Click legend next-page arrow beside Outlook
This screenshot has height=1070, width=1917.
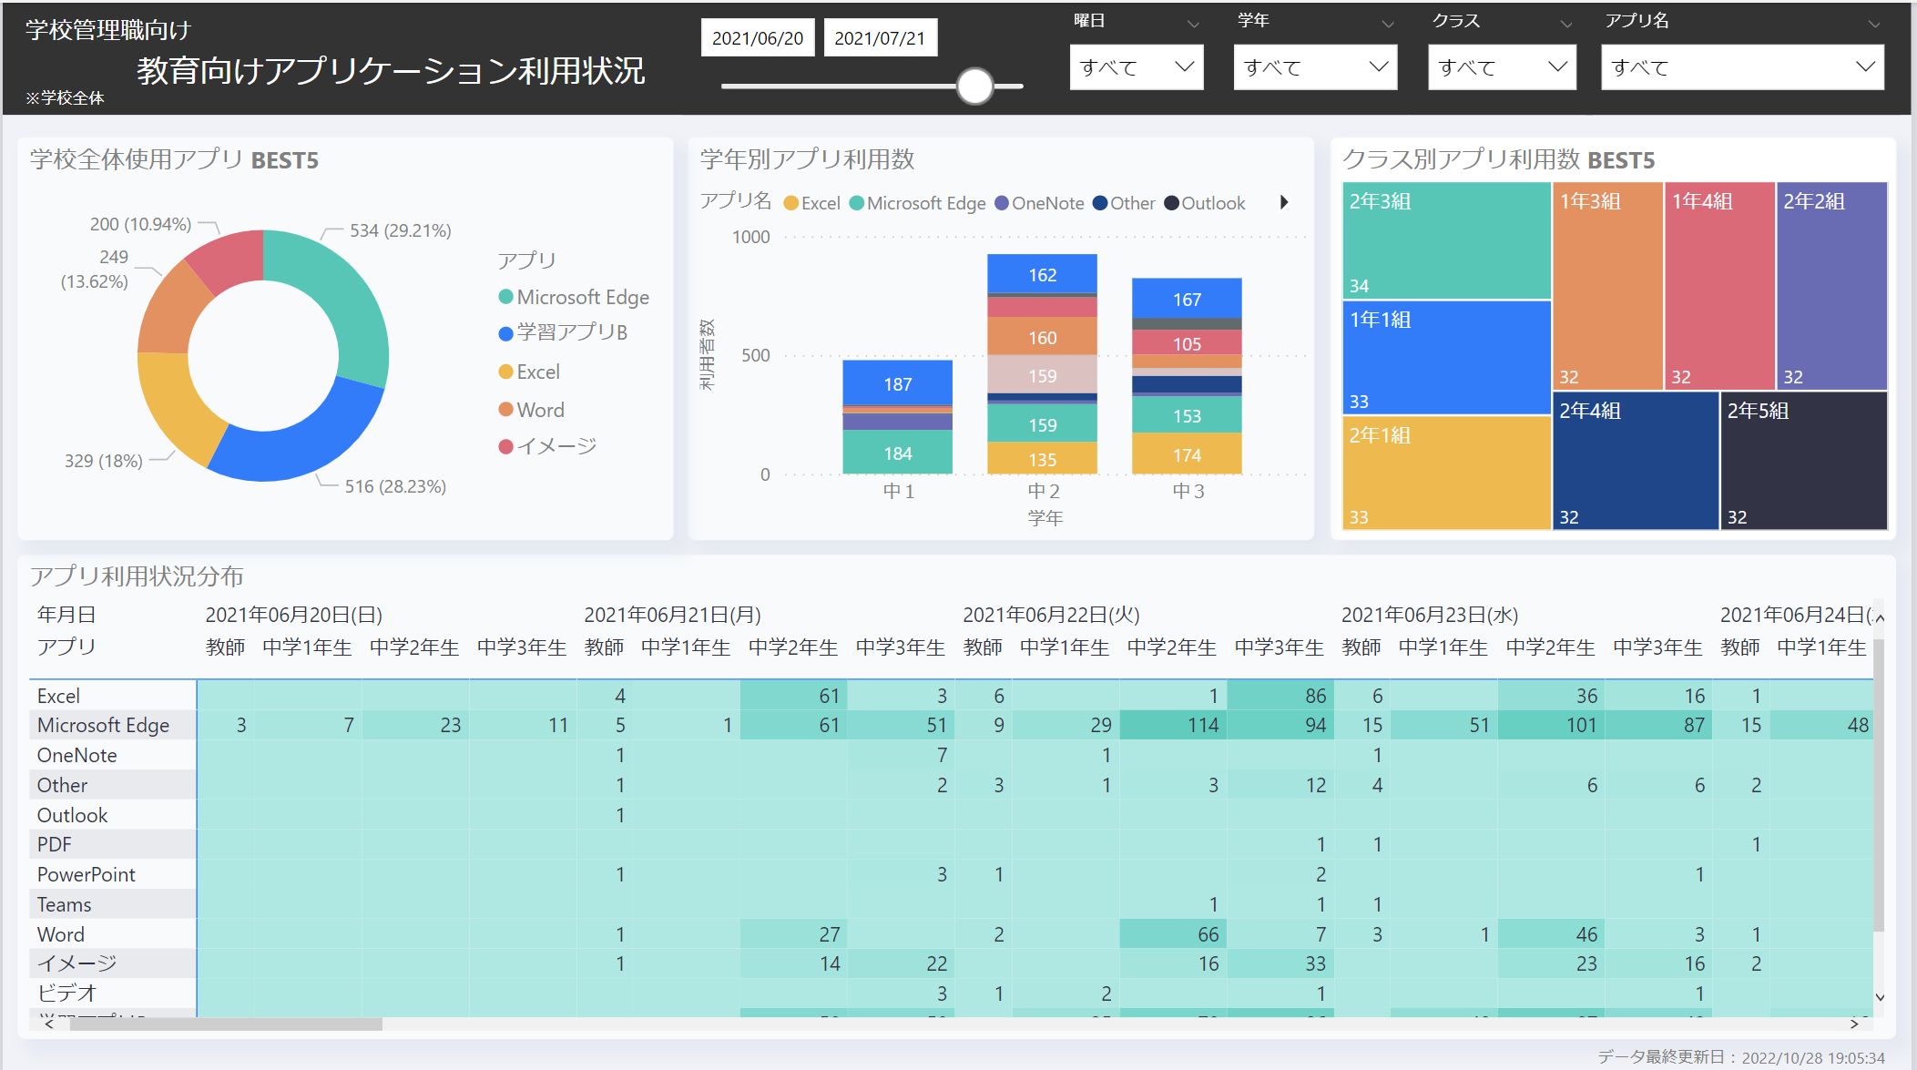[1284, 202]
